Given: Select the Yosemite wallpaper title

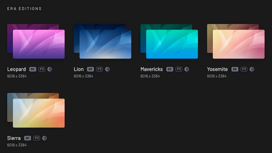Looking at the screenshot, I should 217,69.
